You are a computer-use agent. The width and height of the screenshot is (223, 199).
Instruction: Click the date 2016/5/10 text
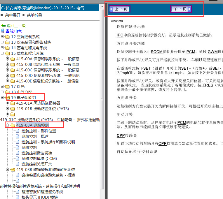pyautogui.click(x=117, y=21)
